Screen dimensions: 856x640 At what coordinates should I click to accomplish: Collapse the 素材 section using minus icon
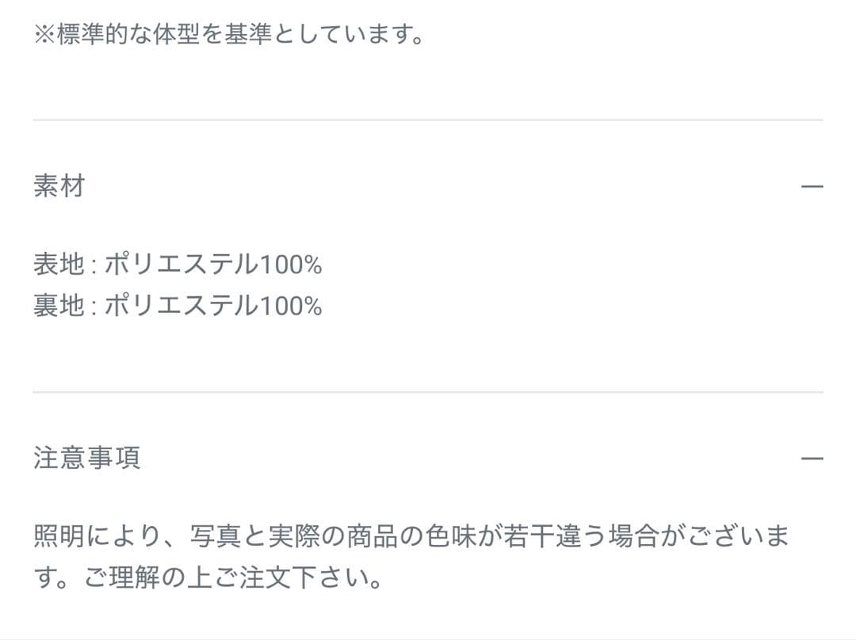pyautogui.click(x=812, y=187)
